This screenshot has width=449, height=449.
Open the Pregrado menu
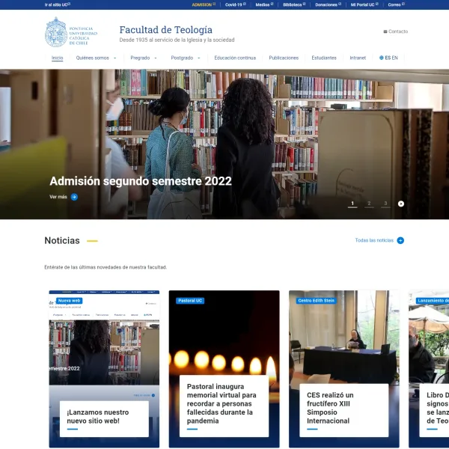click(140, 58)
